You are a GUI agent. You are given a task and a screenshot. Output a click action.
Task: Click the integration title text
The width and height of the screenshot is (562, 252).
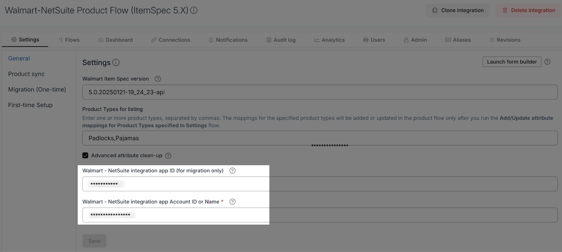point(97,11)
